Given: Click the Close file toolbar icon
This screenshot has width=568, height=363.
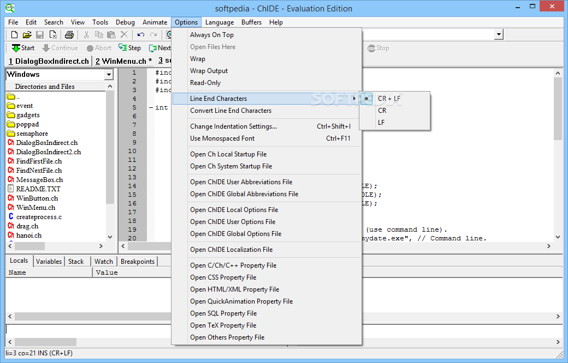Looking at the screenshot, I should [53, 35].
